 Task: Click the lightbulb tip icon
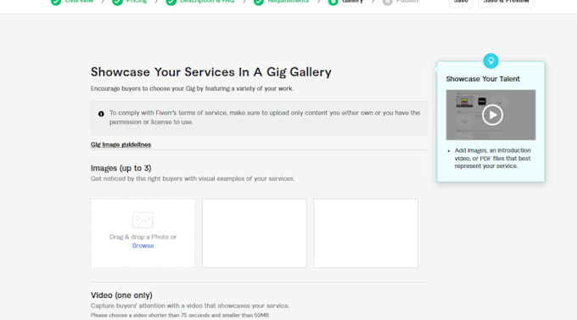[x=490, y=61]
